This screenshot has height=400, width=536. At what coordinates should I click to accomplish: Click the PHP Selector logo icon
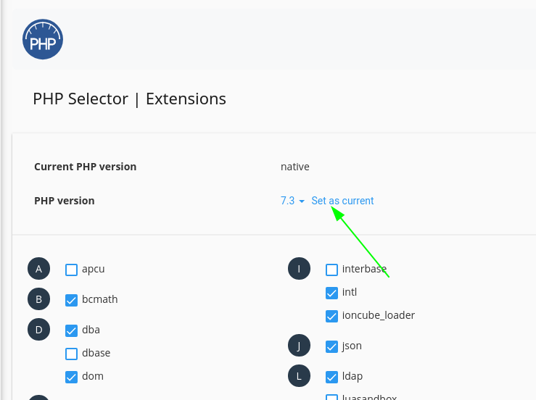point(43,39)
